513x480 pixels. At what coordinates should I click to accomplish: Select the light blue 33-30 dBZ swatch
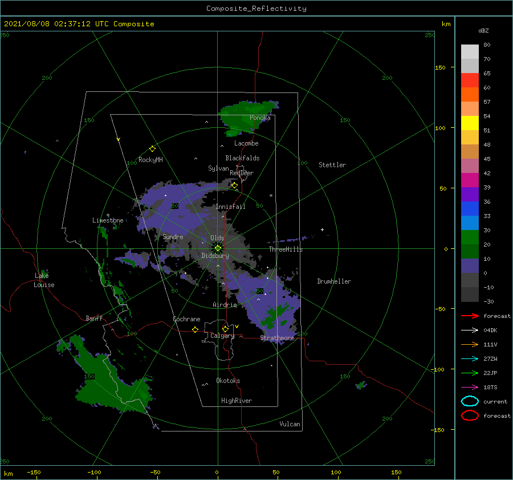(470, 223)
